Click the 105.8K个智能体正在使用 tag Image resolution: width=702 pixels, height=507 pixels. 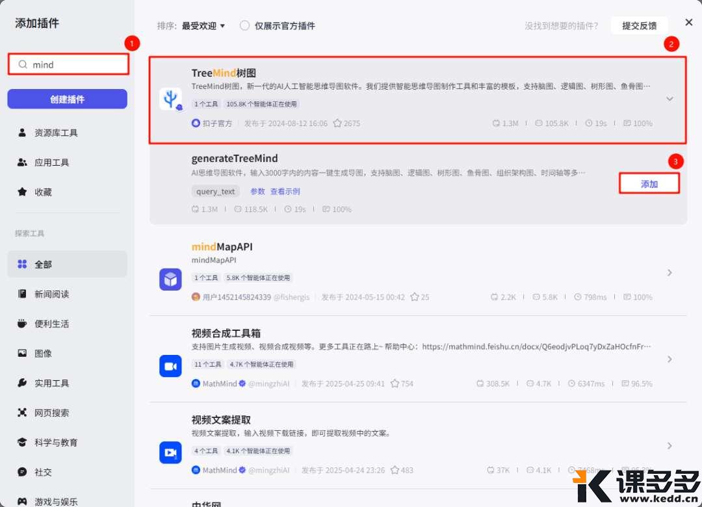click(x=261, y=104)
